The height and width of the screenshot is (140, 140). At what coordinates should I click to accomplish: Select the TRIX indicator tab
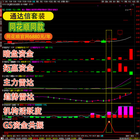33,136
